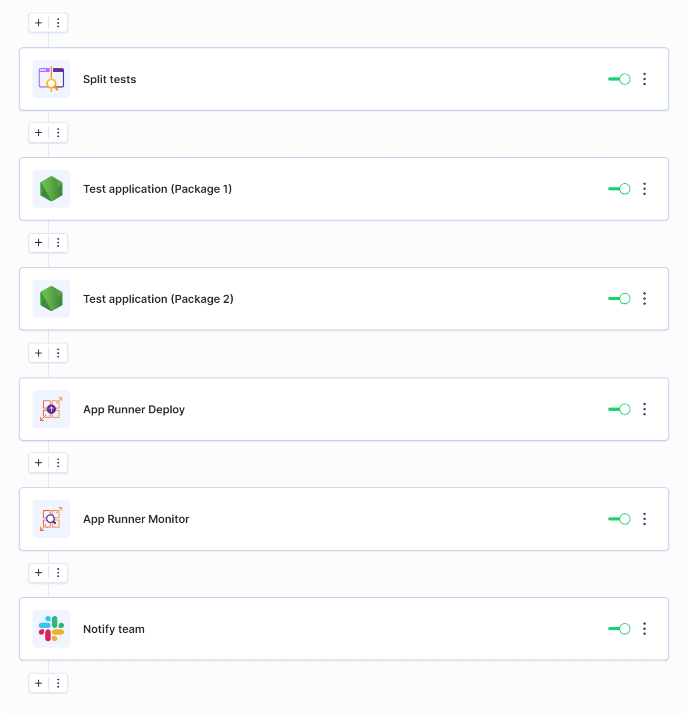Screen dimensions: 688x714
Task: Open Notify team's three-dot menu
Action: pyautogui.click(x=644, y=628)
